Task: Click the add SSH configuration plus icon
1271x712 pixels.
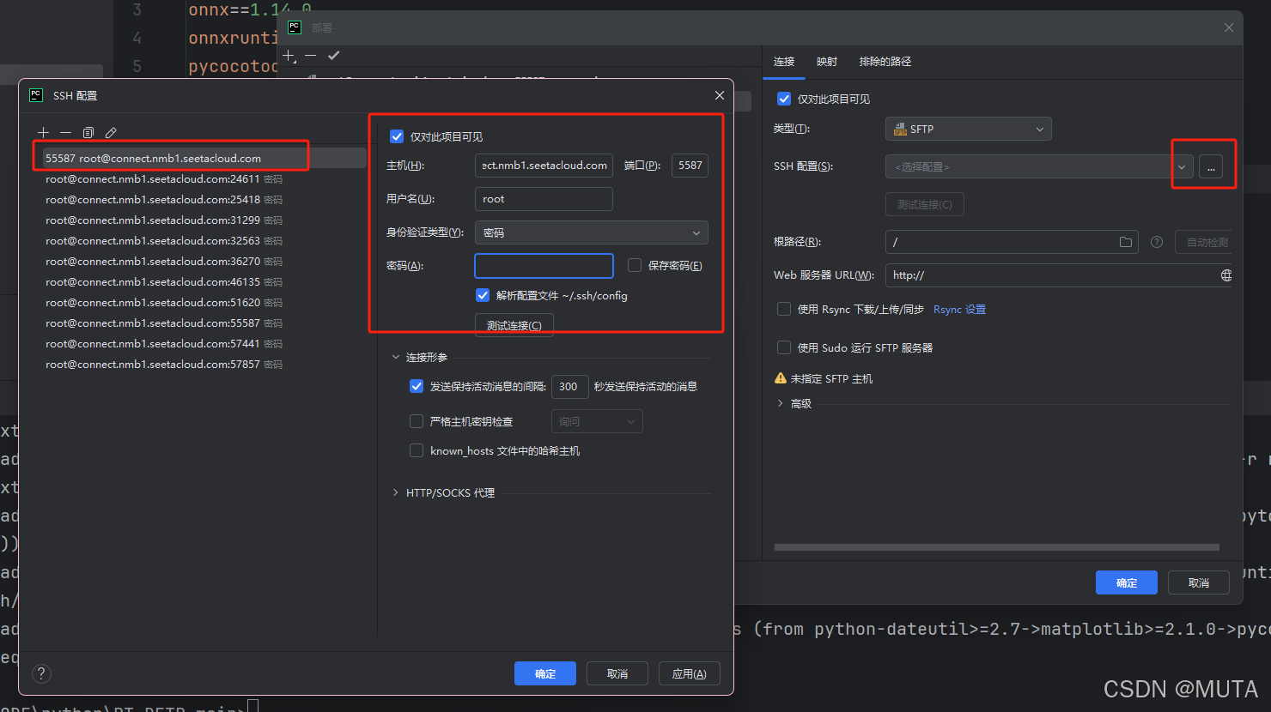Action: (x=44, y=133)
